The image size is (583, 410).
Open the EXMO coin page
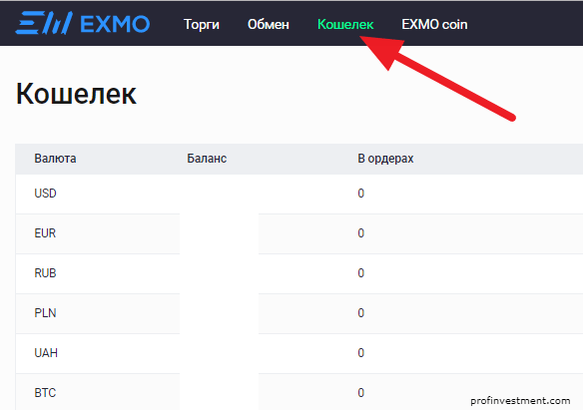click(x=434, y=25)
